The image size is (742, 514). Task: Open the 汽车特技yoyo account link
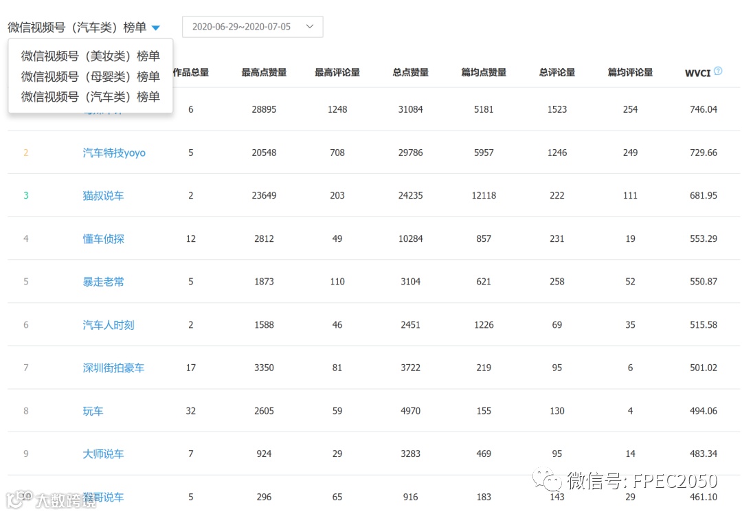pyautogui.click(x=114, y=153)
